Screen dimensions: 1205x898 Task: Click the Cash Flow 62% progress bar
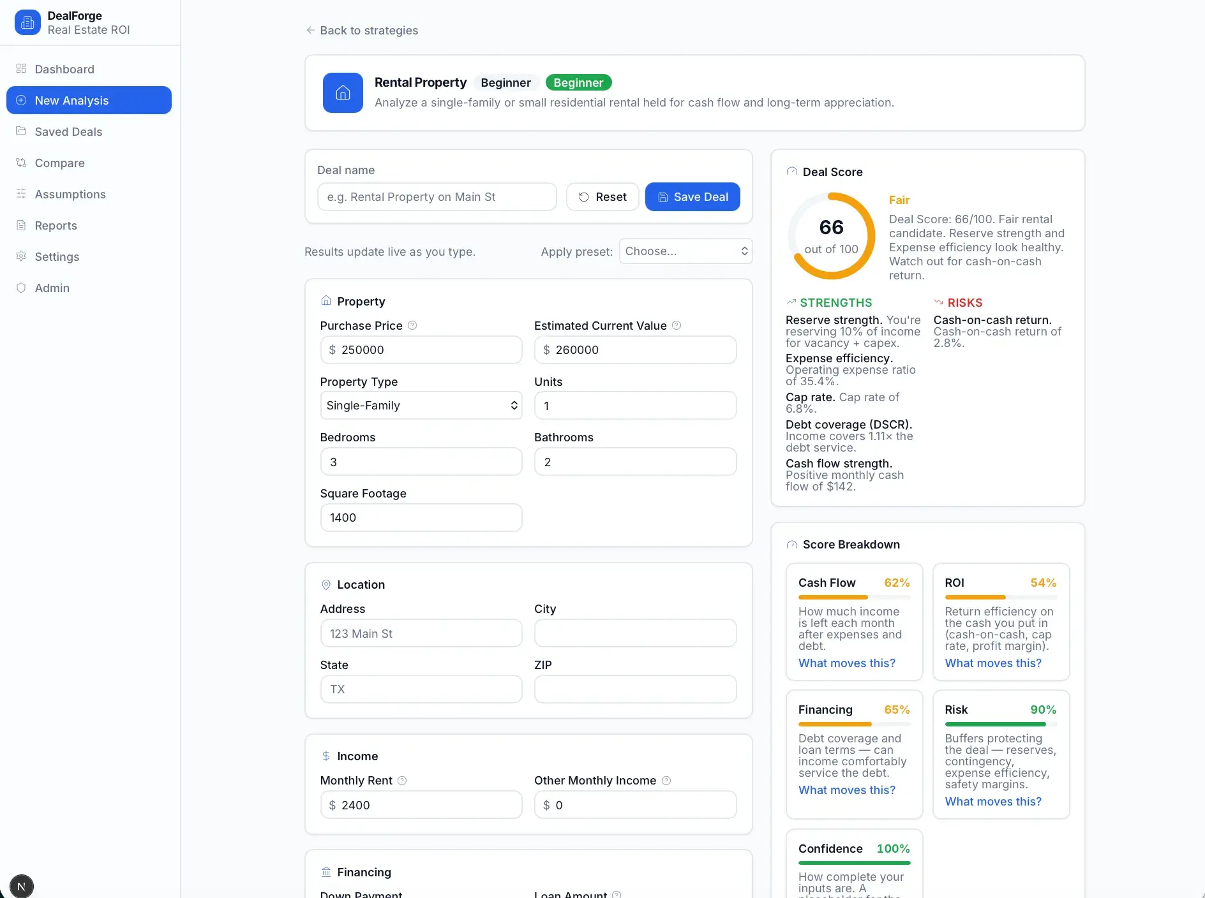pyautogui.click(x=855, y=597)
